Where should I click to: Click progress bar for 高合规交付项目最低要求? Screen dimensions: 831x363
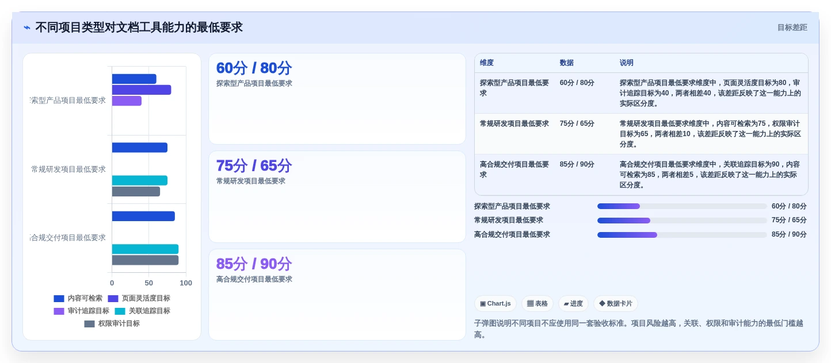(x=682, y=235)
